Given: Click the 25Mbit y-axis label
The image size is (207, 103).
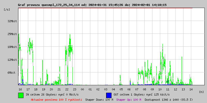Looking at the screenshot, I should tap(12, 34).
